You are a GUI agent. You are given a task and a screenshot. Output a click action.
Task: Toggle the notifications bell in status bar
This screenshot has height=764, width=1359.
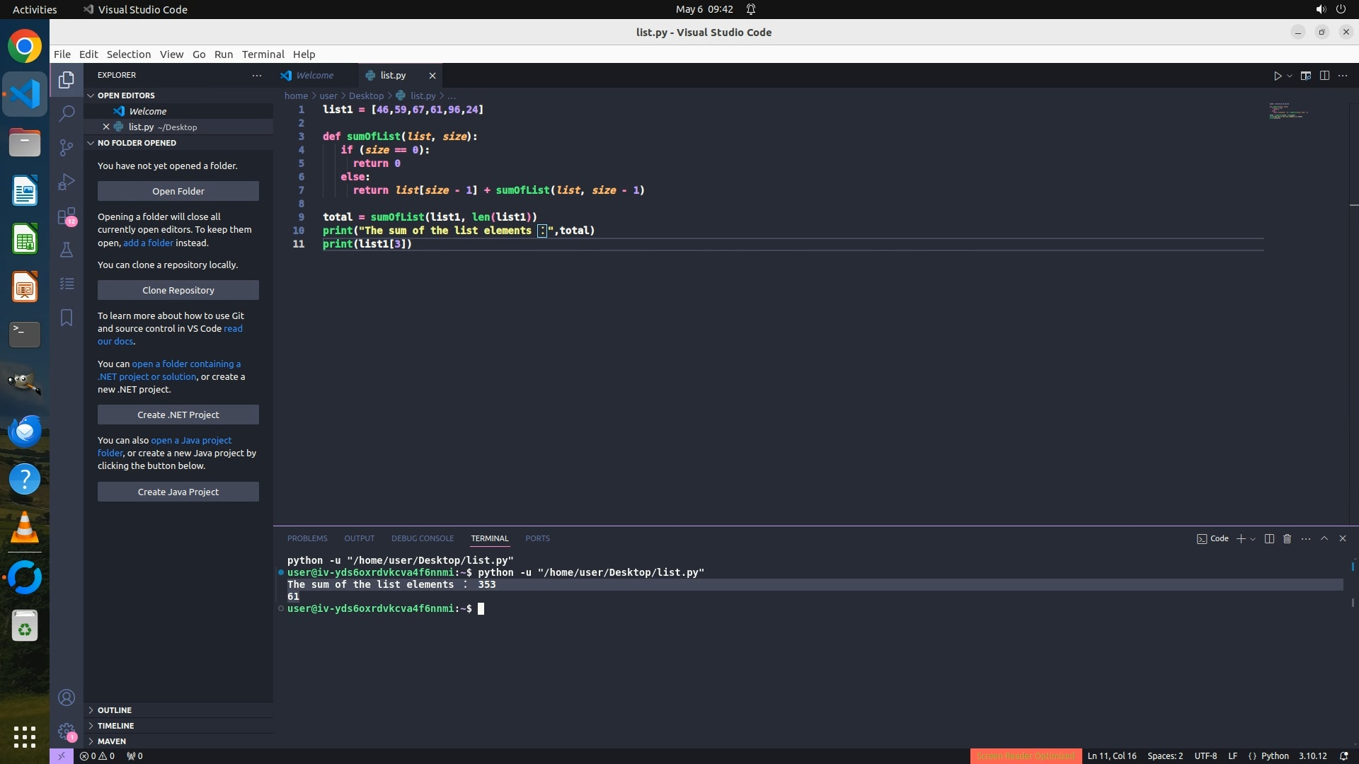1343,756
